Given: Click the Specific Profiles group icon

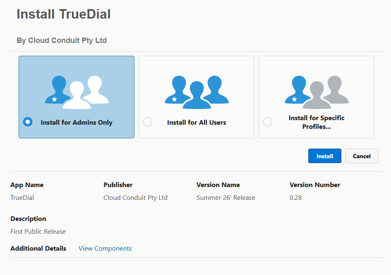Looking at the screenshot, I should [x=317, y=92].
